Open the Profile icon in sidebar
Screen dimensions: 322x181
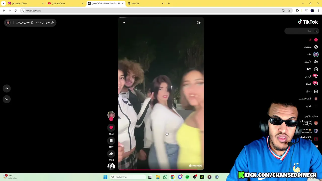coord(316,99)
